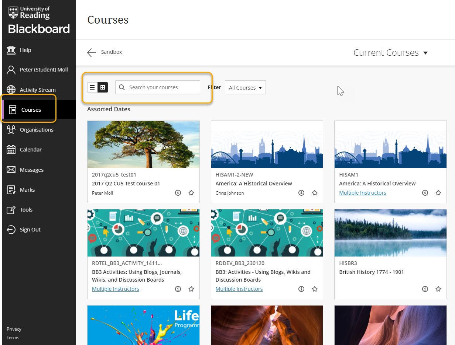Favourite the HISBR3 British History course
455x345 pixels.
pos(438,289)
